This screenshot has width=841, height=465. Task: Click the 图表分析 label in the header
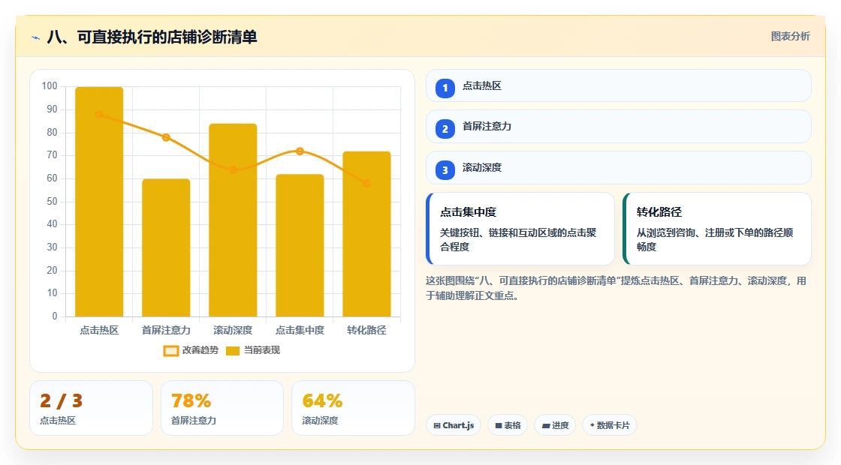(790, 37)
